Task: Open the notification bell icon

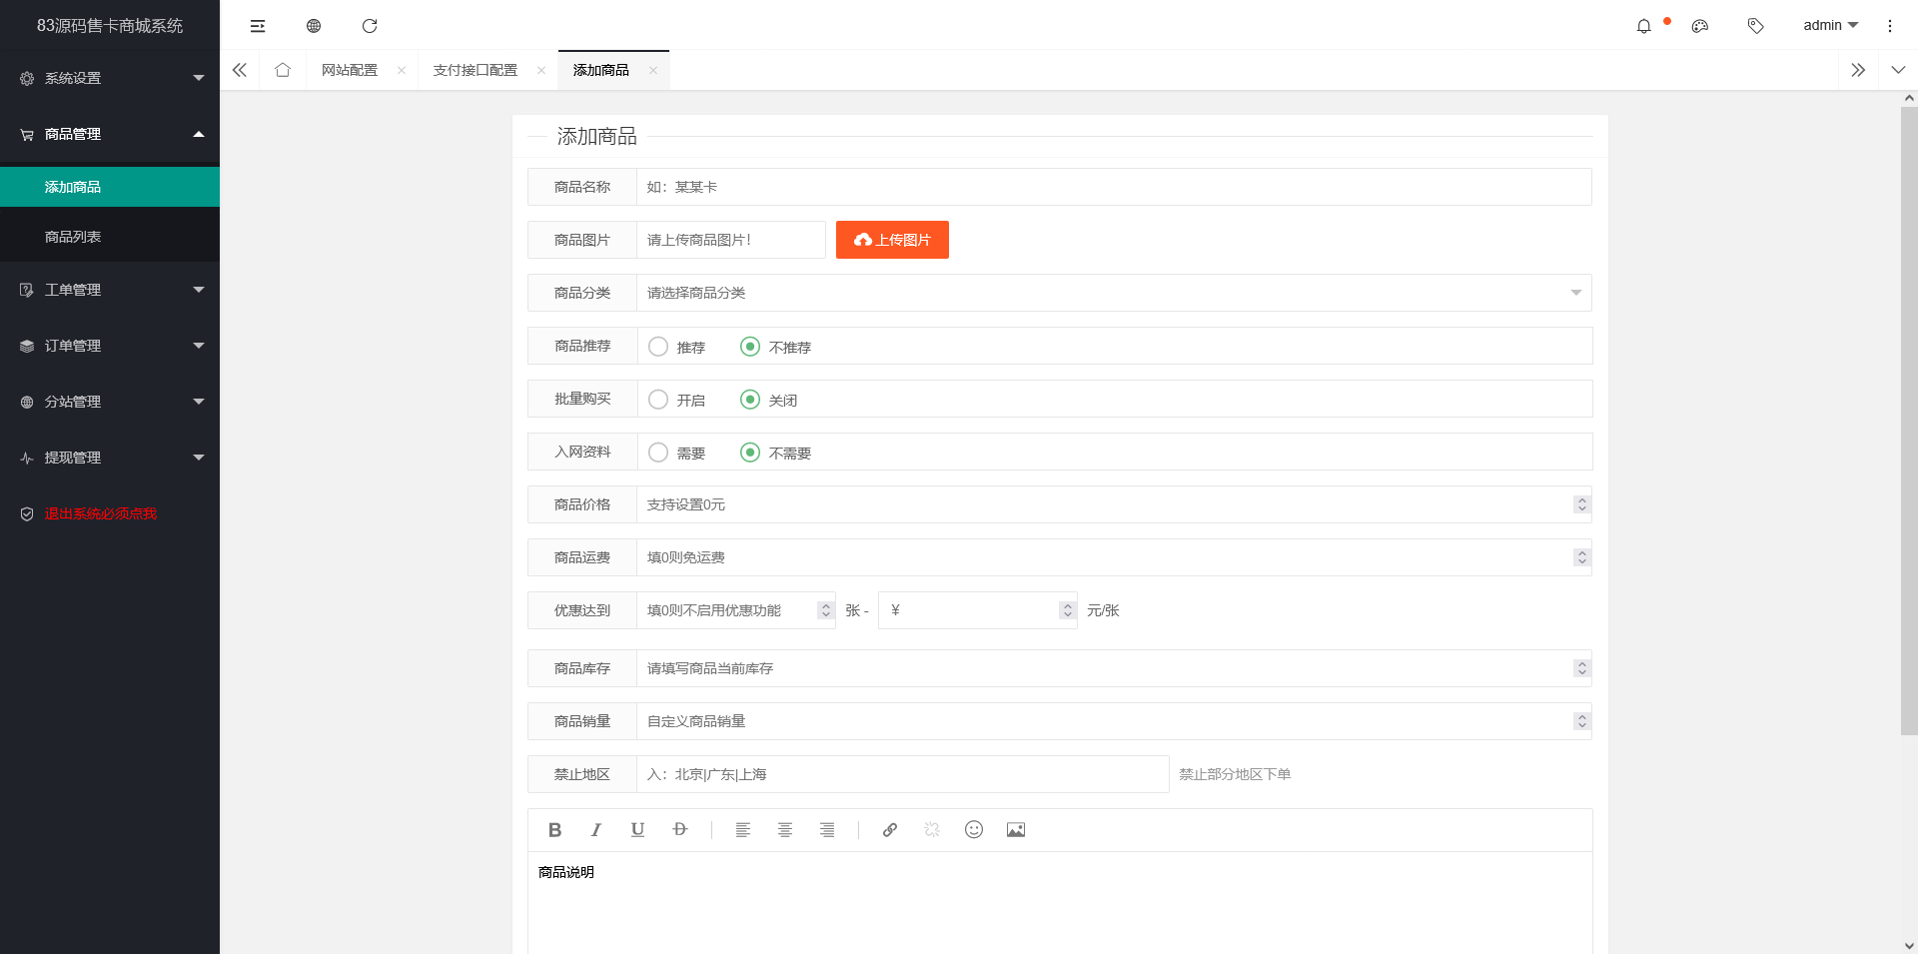Action: tap(1643, 26)
